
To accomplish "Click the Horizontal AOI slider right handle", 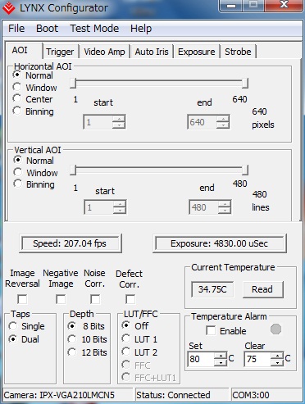I will (x=245, y=84).
